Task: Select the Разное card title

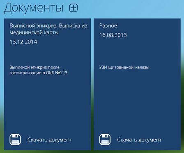Action: click(x=108, y=26)
